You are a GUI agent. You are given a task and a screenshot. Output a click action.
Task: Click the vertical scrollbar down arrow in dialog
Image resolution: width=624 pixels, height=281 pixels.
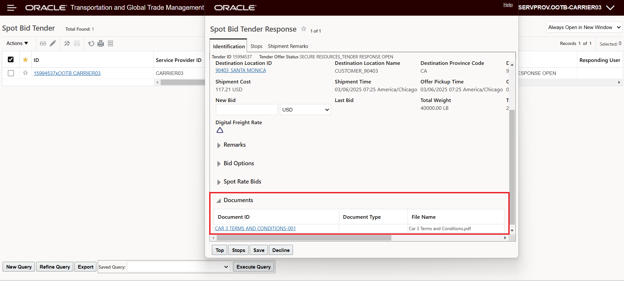click(512, 230)
